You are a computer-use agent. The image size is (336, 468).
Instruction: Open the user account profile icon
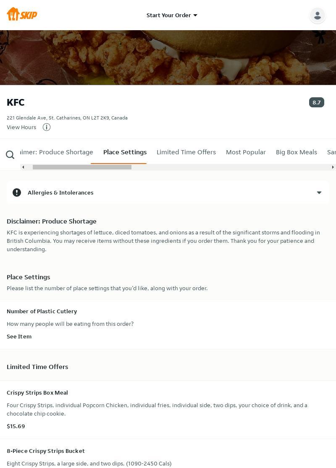click(318, 16)
